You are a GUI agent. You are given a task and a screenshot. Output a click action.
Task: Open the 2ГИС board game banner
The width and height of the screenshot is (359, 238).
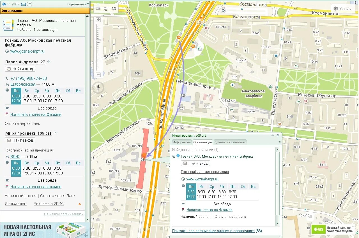point(45,230)
